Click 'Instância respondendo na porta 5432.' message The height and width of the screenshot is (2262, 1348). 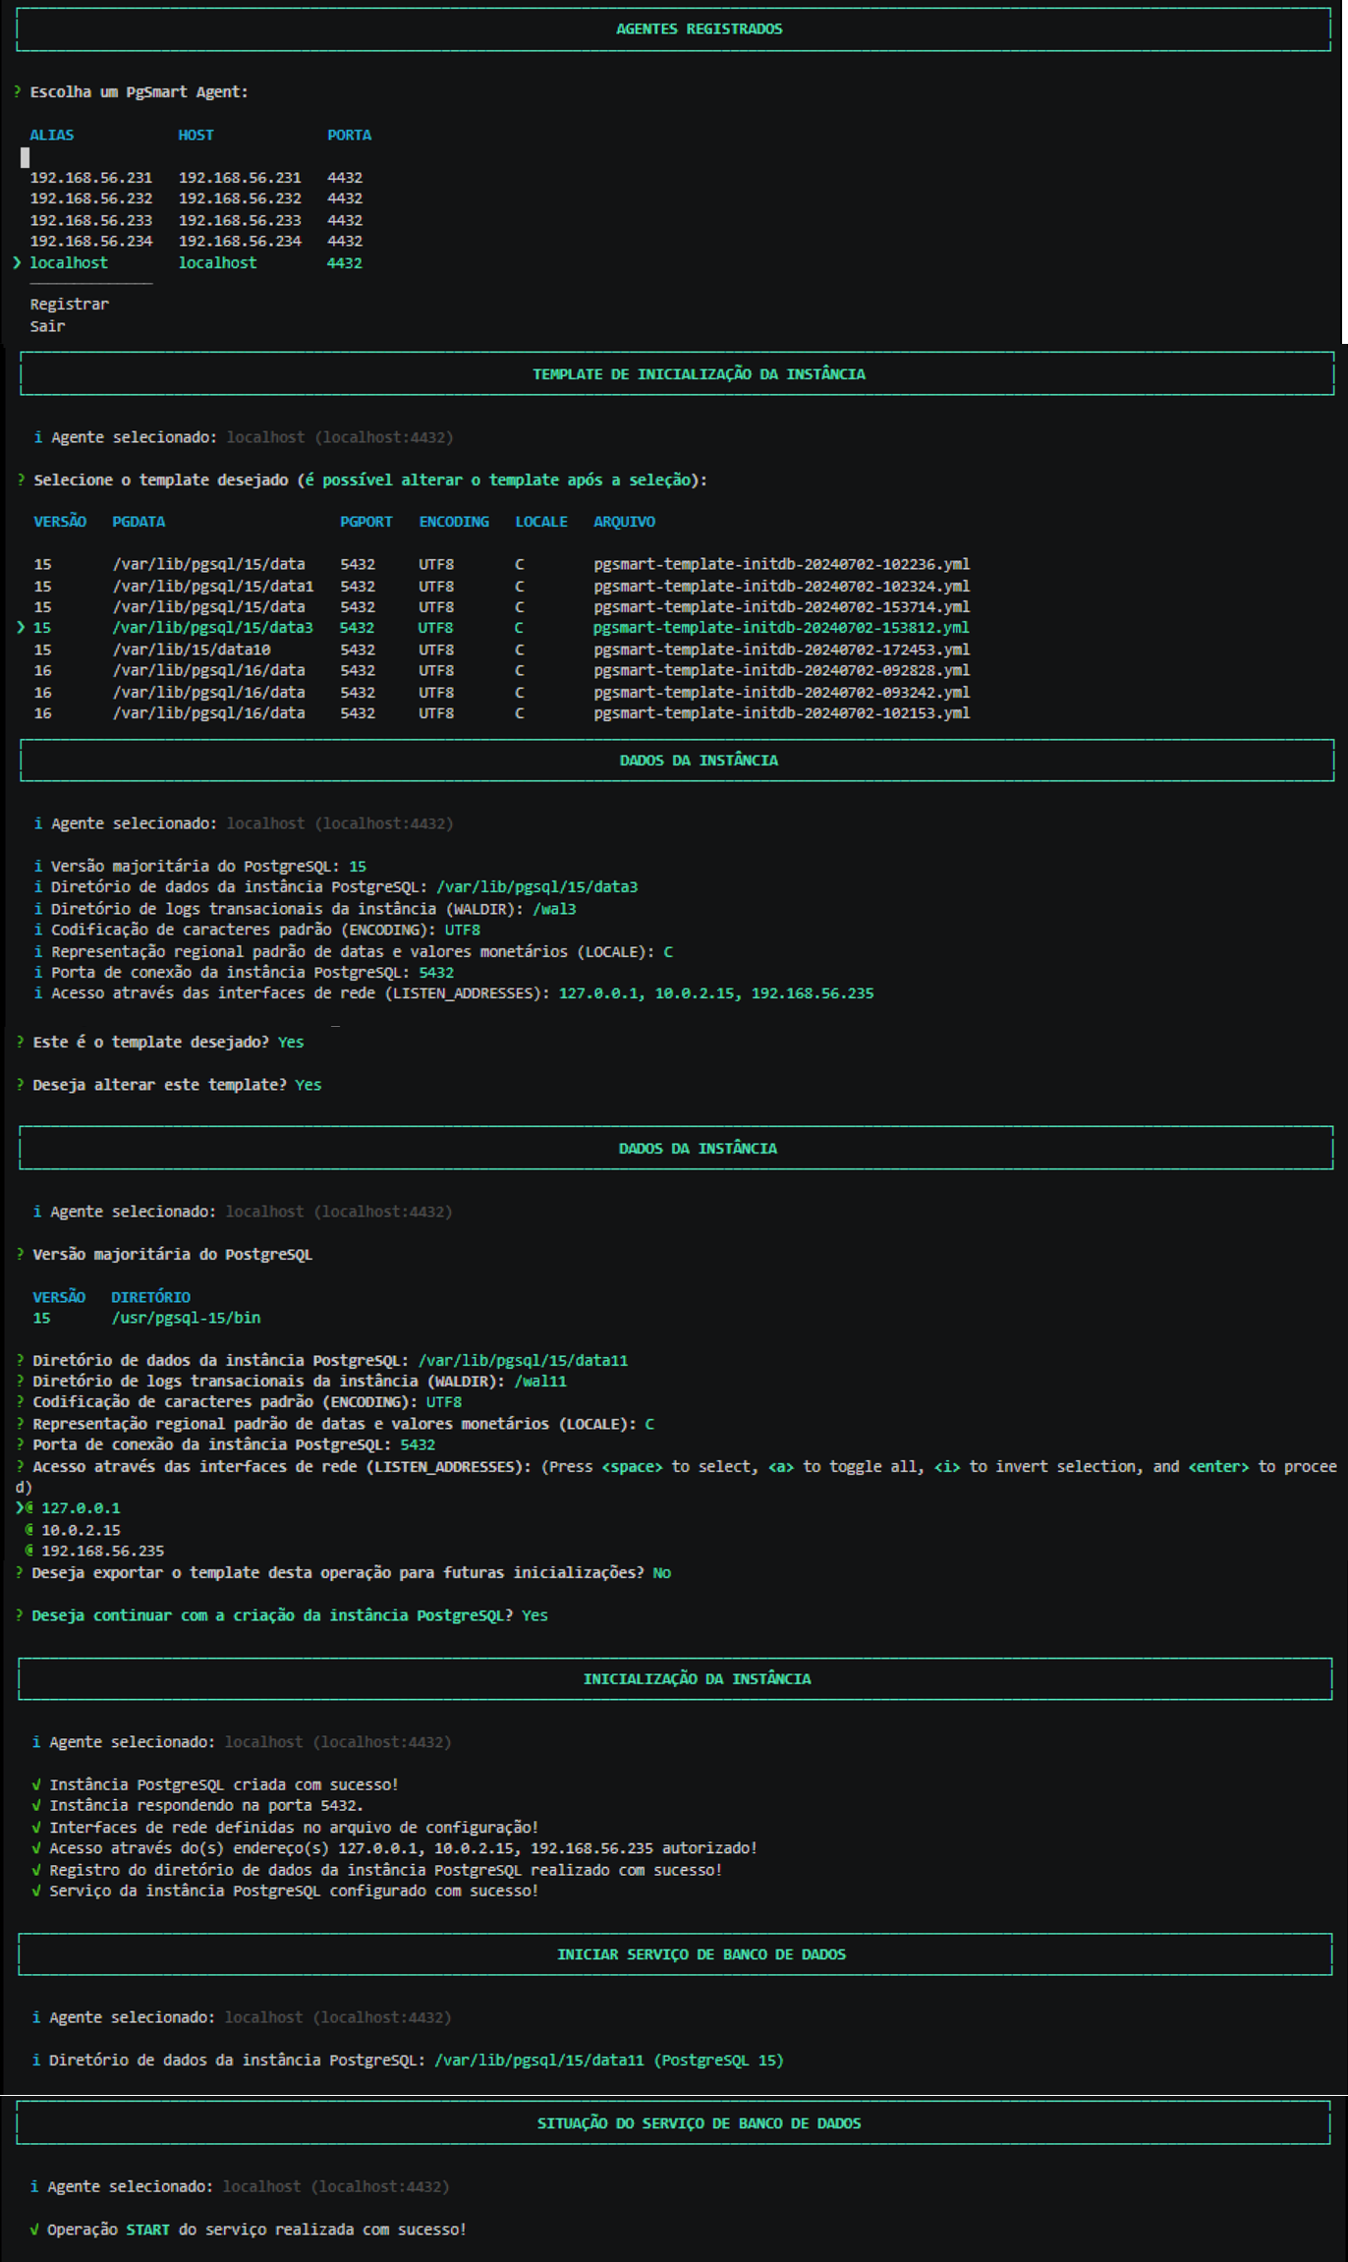[206, 1805]
